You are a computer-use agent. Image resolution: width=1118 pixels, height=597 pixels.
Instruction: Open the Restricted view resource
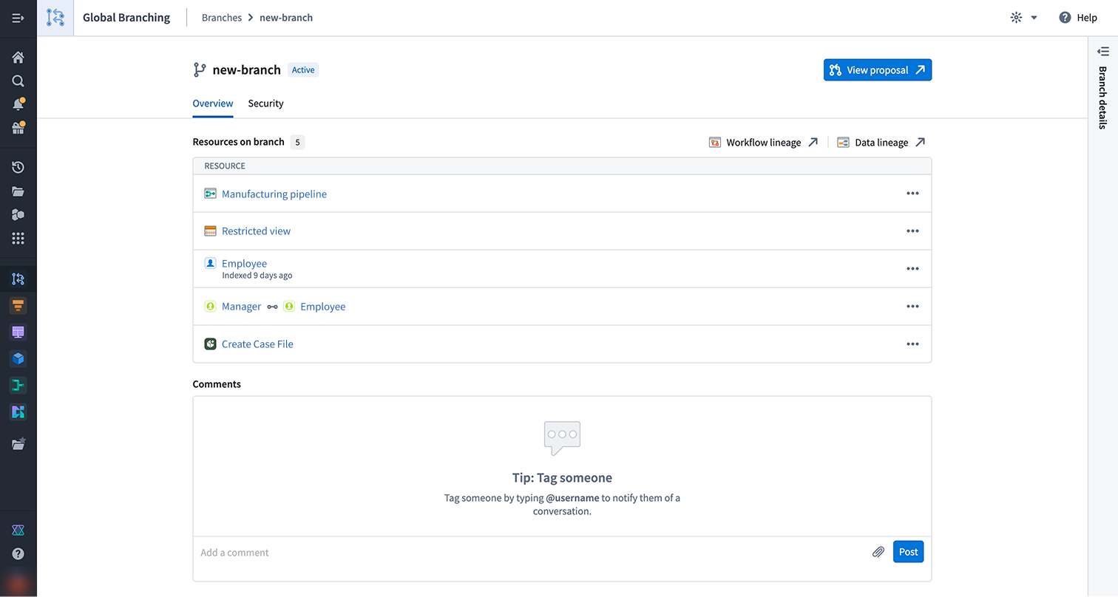coord(256,231)
